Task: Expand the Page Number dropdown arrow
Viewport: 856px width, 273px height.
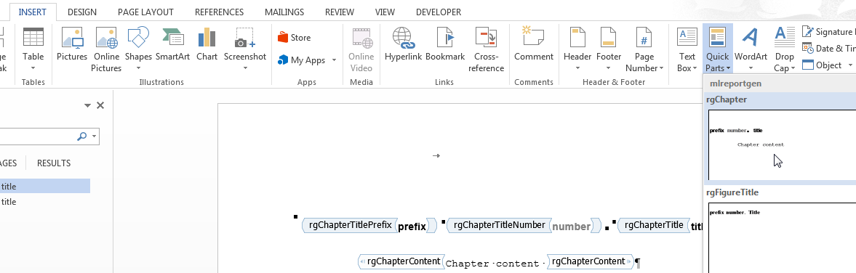Action: point(662,68)
